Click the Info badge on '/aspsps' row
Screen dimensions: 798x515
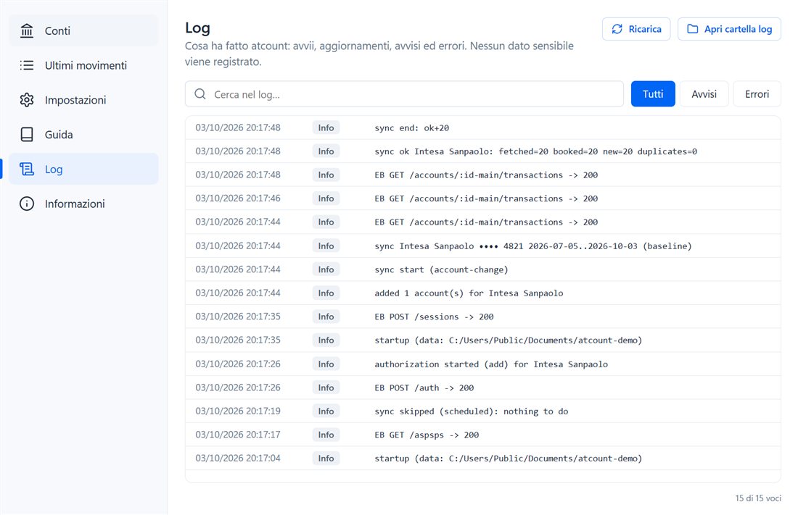pos(326,435)
